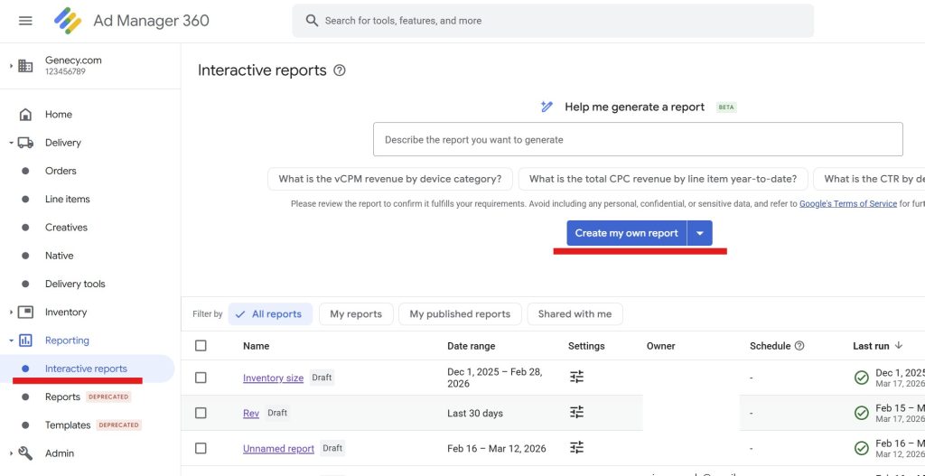Screen dimensions: 925x476
Task: Click the Create my own report button
Action: click(x=626, y=233)
